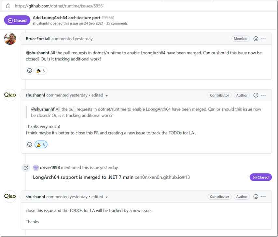
Task: Add emoji reaction to BruceForstall's comment header
Action: (x=256, y=39)
